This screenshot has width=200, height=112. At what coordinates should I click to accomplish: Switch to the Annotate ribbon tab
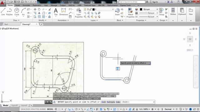(x=26, y=5)
